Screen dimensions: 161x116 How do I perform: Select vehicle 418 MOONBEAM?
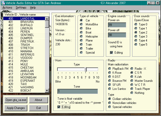click(x=24, y=77)
